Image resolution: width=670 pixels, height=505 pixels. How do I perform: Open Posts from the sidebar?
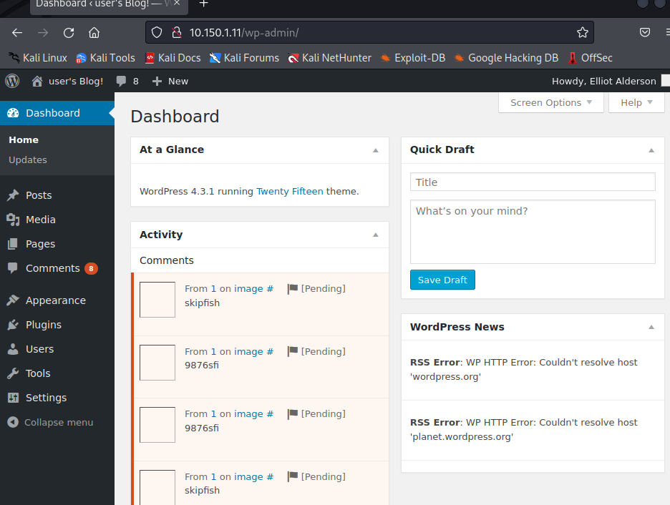[x=39, y=195]
